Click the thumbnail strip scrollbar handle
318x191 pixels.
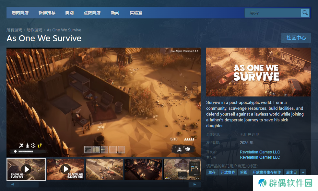(x=29, y=184)
